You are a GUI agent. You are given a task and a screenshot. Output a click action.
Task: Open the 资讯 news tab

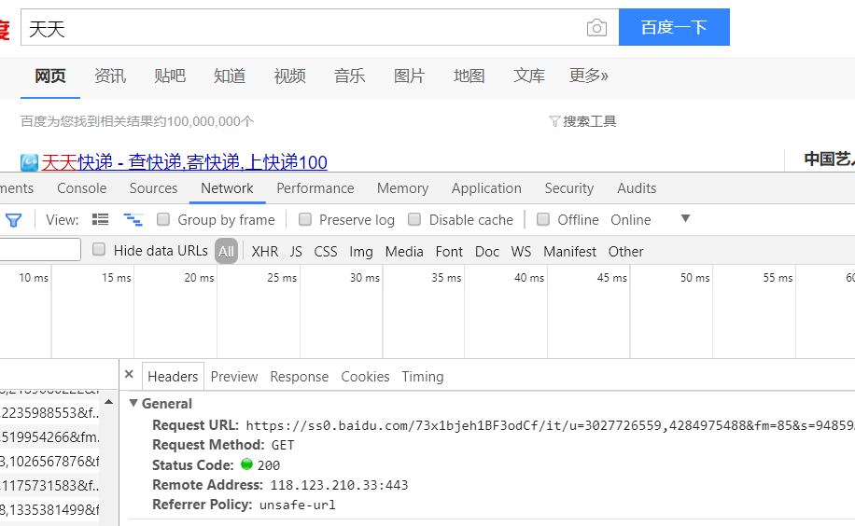(x=109, y=76)
